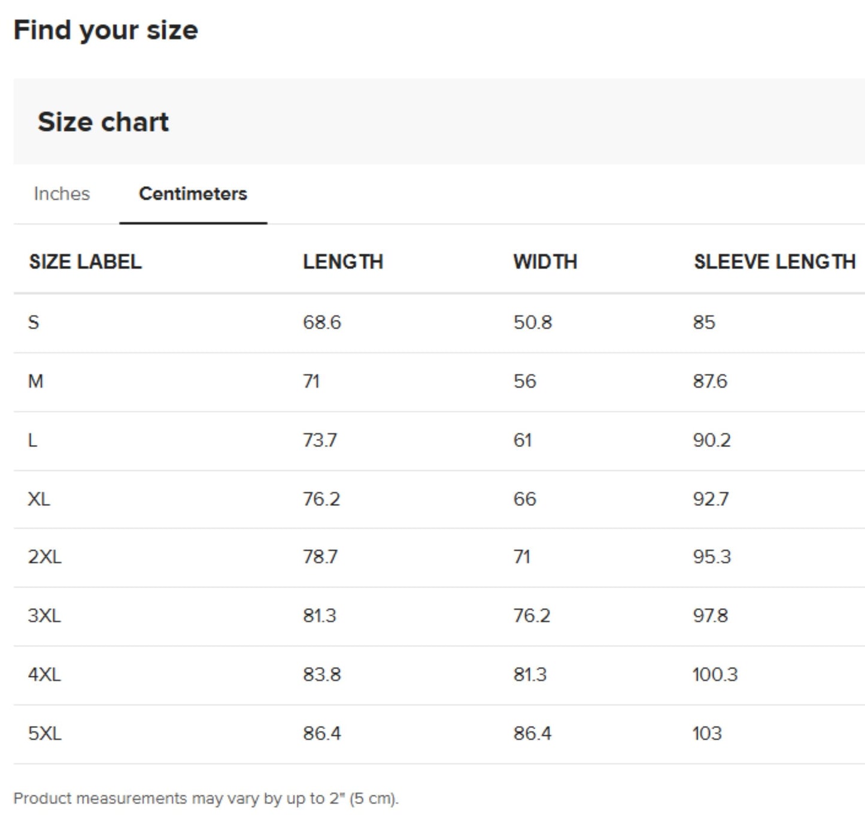Select the M size row label
This screenshot has height=831, width=865.
pos(35,382)
